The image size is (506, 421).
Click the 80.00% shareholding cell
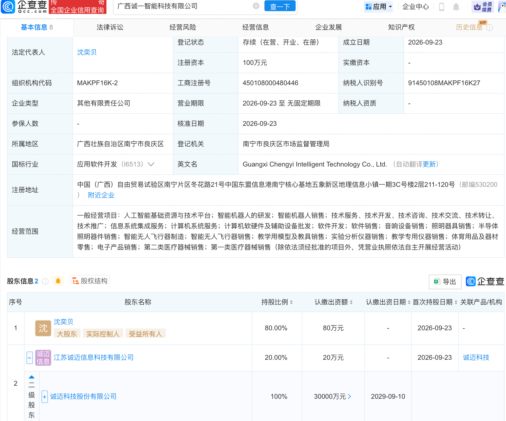(x=276, y=328)
